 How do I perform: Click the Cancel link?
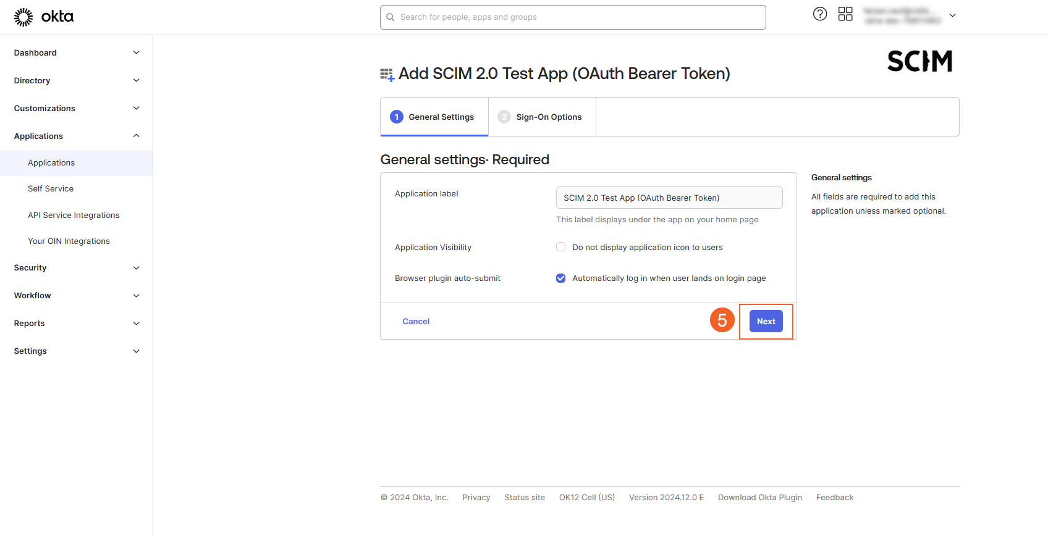pyautogui.click(x=416, y=321)
